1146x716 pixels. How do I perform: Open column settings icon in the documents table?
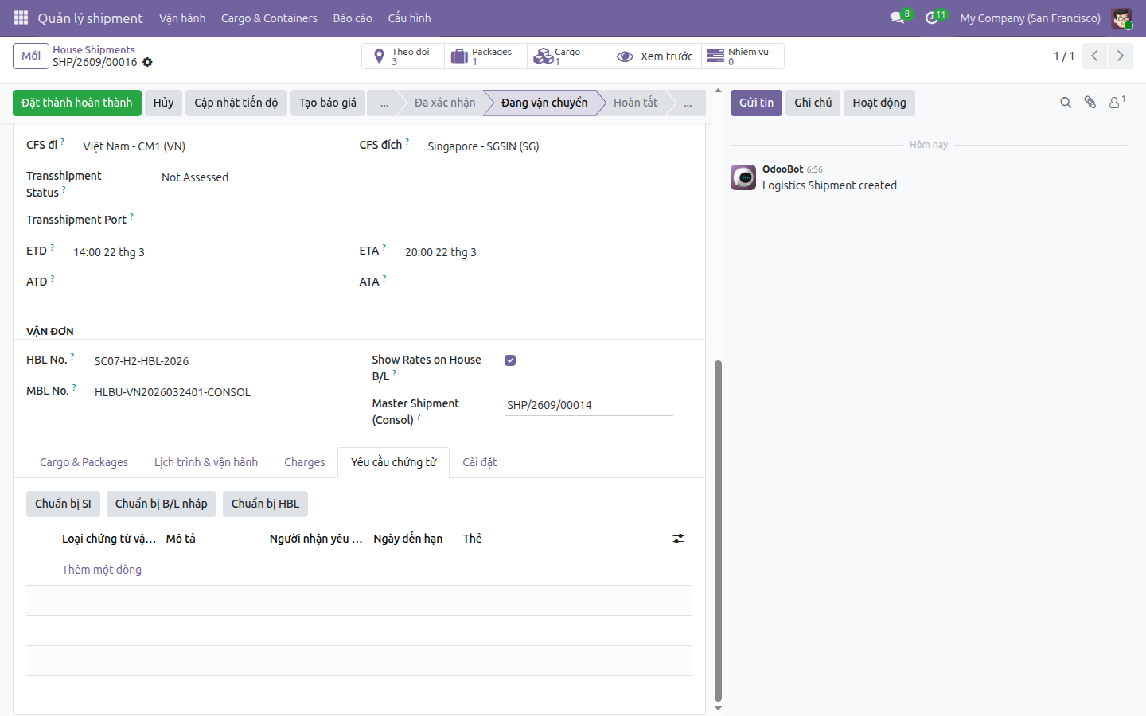pos(678,539)
